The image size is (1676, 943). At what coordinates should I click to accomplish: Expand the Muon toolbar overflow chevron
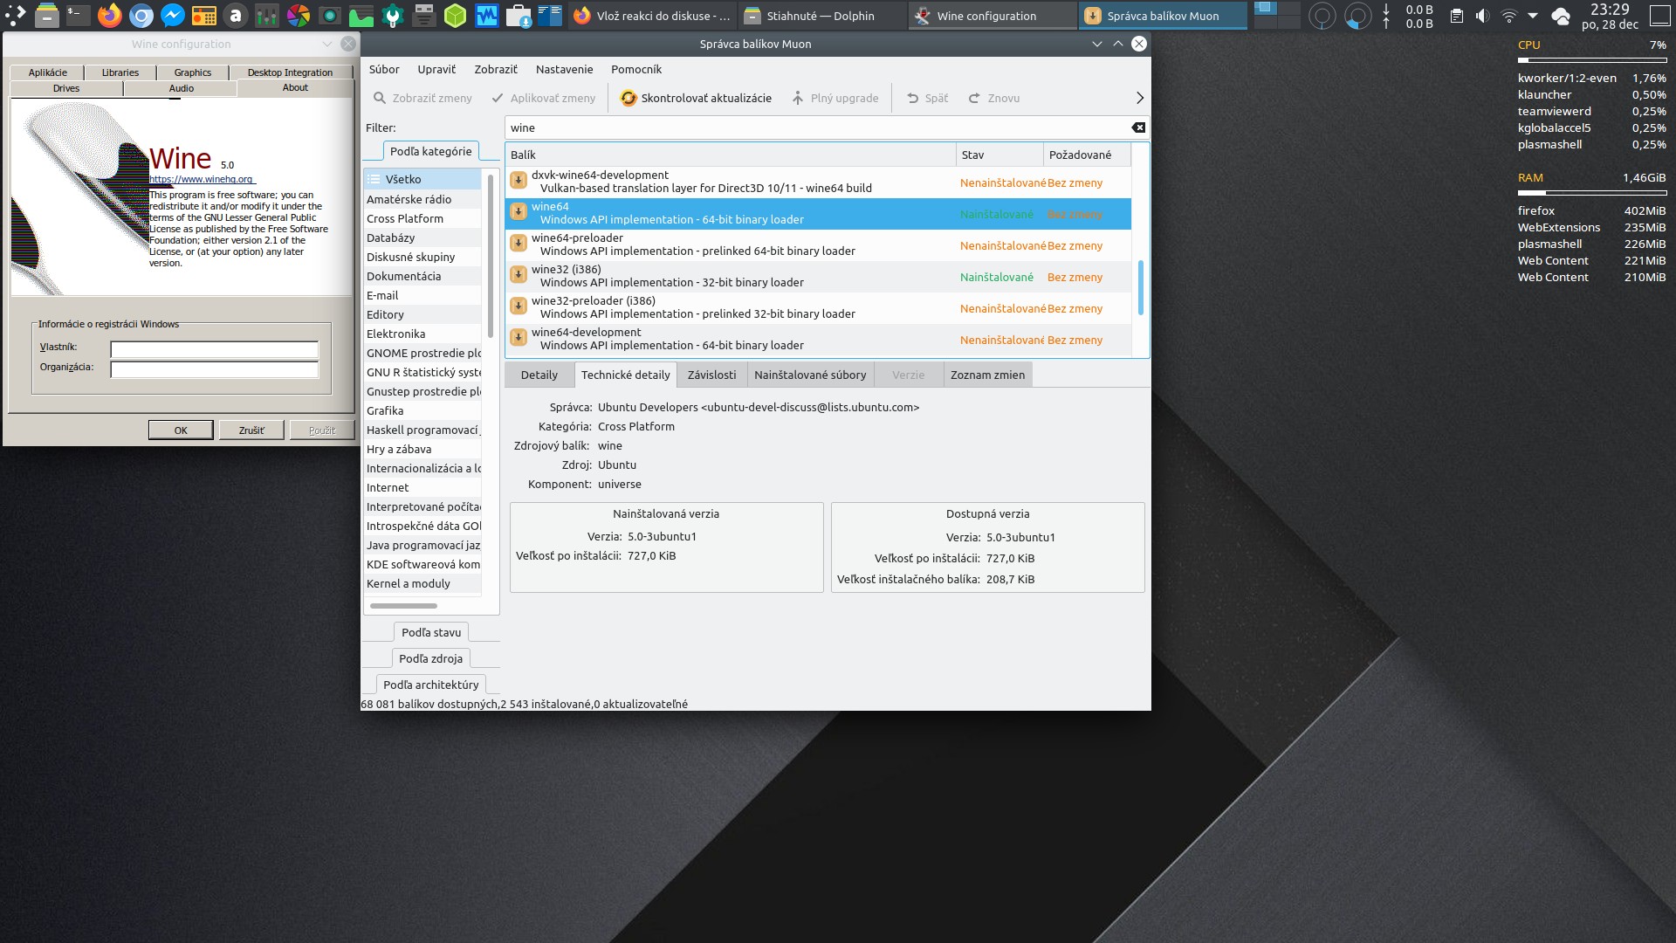(1139, 98)
